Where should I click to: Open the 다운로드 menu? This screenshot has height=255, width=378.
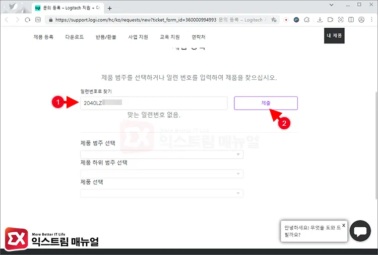pos(75,37)
